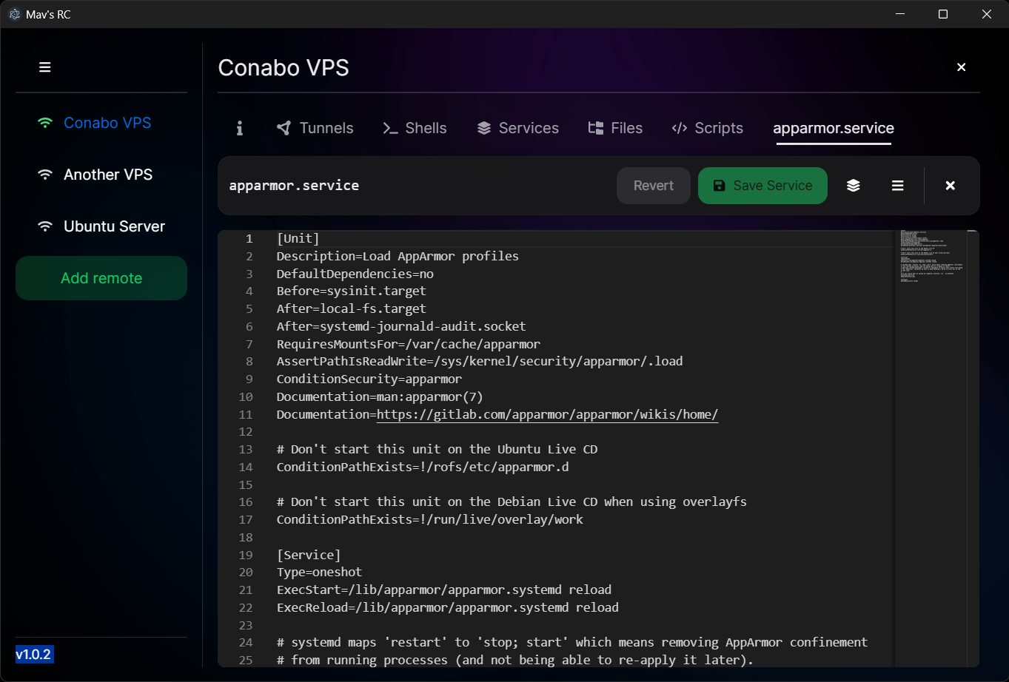Screen dimensions: 1009x682
Task: Click the Save Service button
Action: pos(762,186)
